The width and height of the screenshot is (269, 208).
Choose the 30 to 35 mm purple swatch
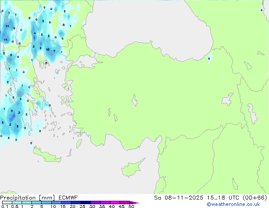click(x=95, y=202)
